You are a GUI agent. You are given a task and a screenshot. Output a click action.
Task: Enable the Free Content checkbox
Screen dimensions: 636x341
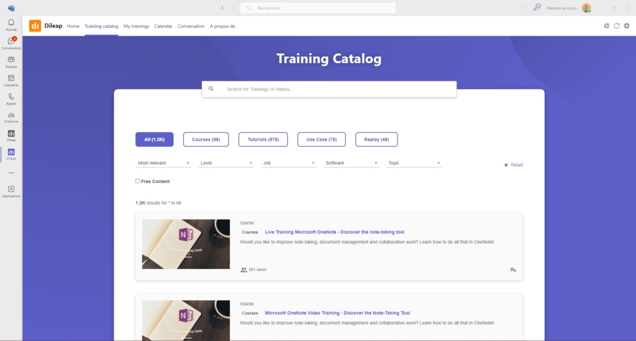tap(137, 181)
